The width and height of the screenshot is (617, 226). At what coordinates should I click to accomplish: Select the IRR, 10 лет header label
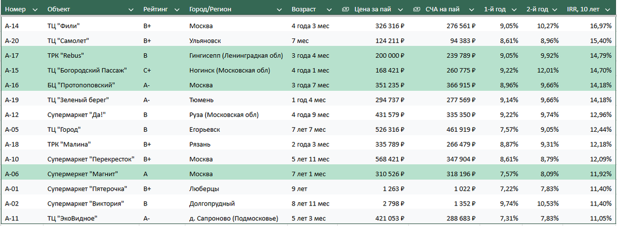pyautogui.click(x=584, y=10)
